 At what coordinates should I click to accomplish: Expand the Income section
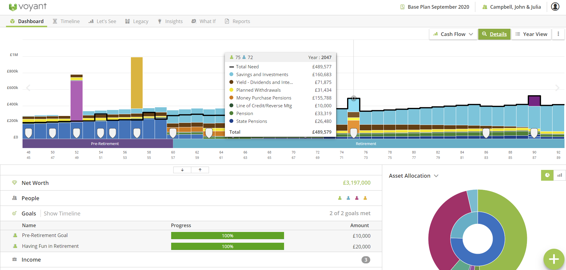(191, 260)
